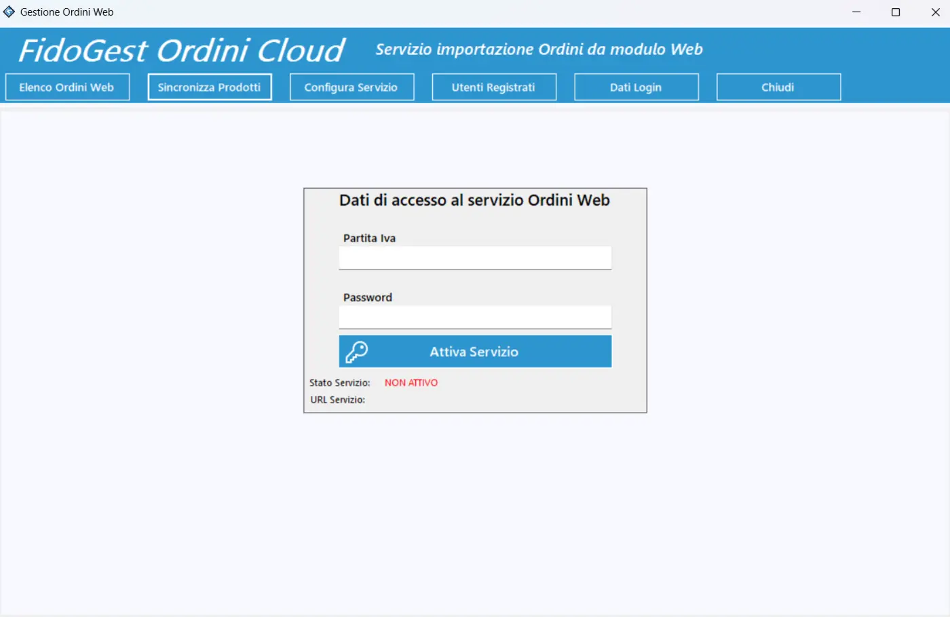Image resolution: width=950 pixels, height=617 pixels.
Task: Maximize the Gestione Ordini Web window
Action: coord(896,12)
